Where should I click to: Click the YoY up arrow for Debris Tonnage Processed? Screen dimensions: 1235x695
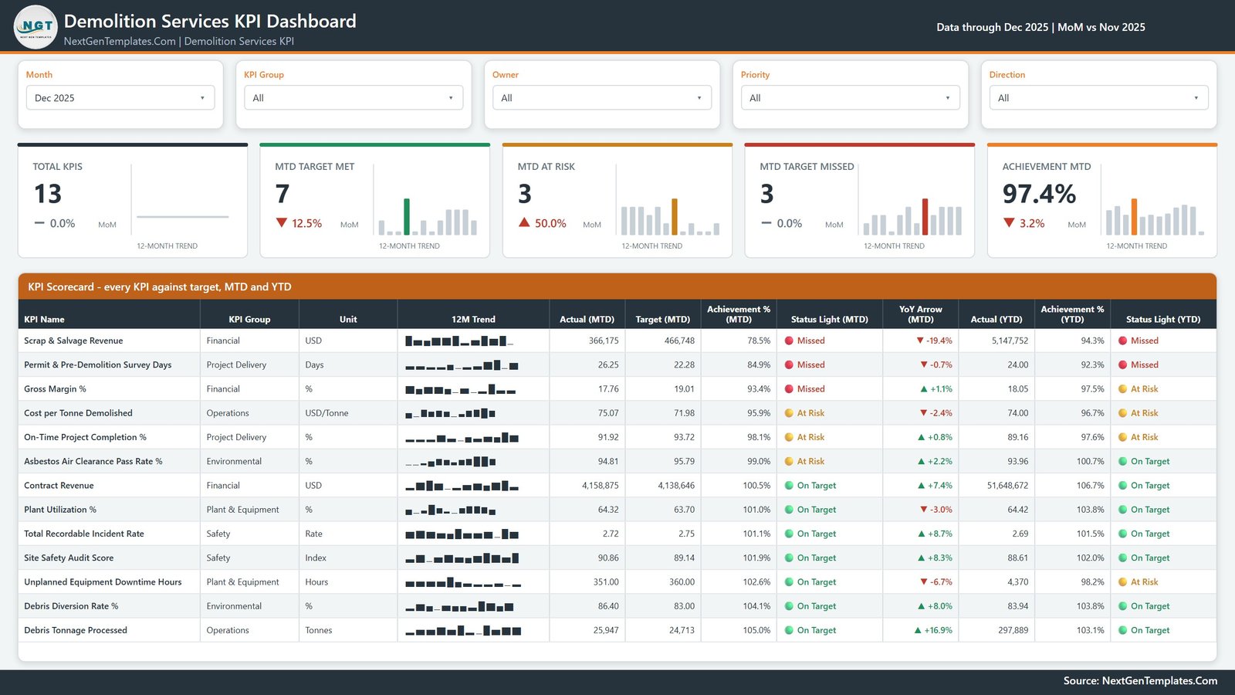coord(918,630)
